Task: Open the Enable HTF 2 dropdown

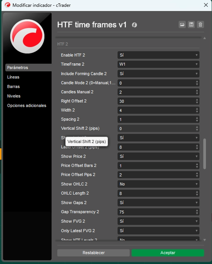Action: (x=158, y=55)
